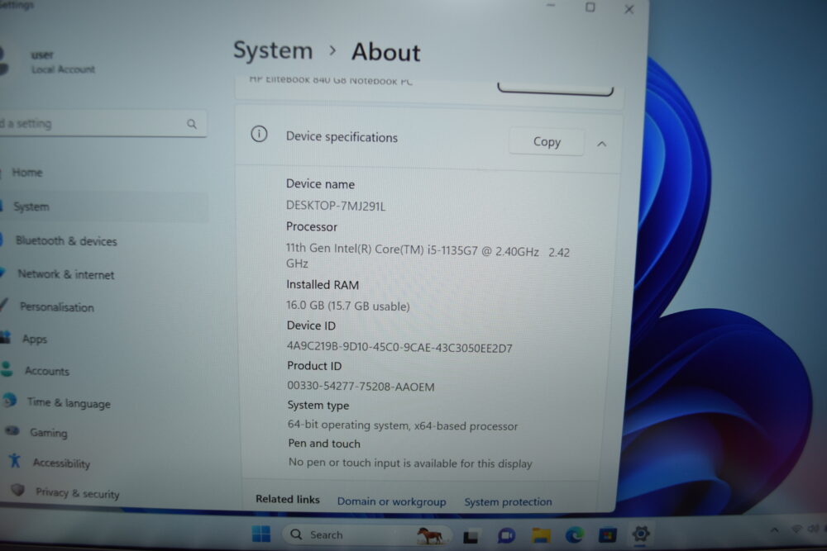The width and height of the screenshot is (827, 551).
Task: Open the Windows Start menu
Action: 261,534
